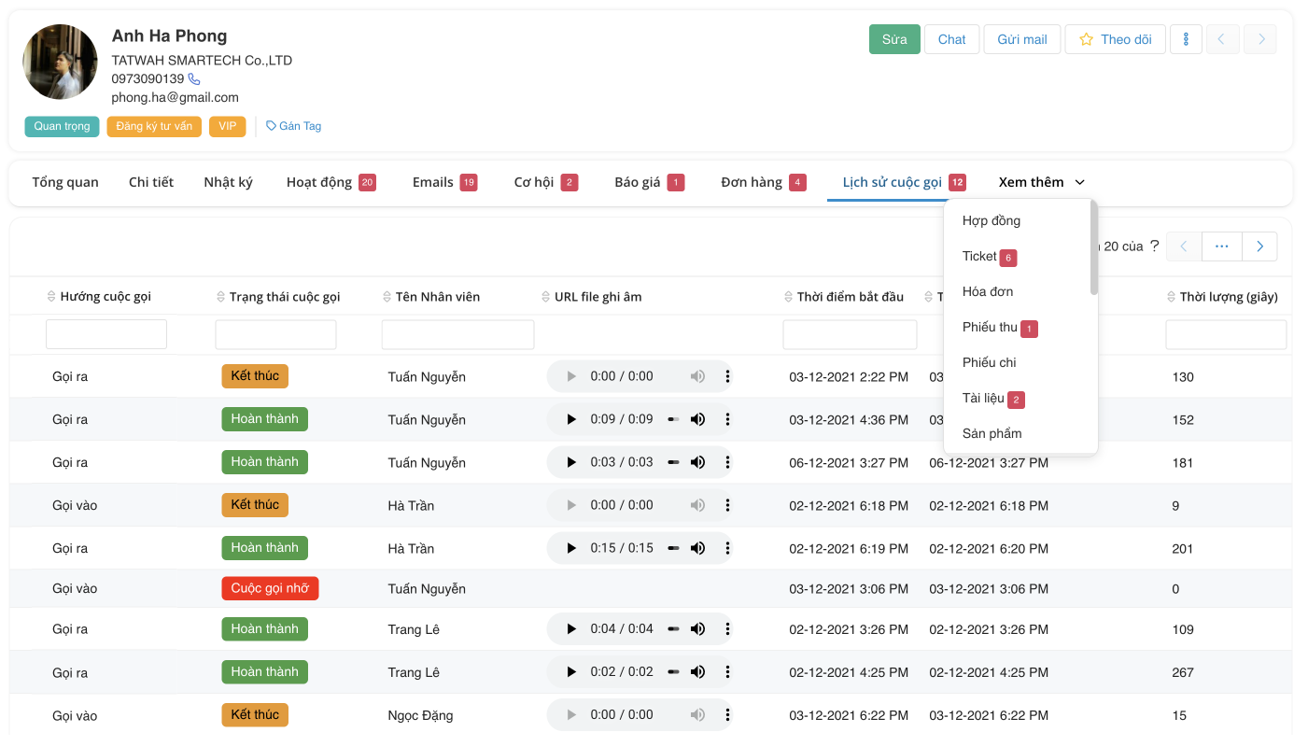Select Ticket from the dropdown list
Viewport: 1308px width, 746px height.
coord(979,256)
